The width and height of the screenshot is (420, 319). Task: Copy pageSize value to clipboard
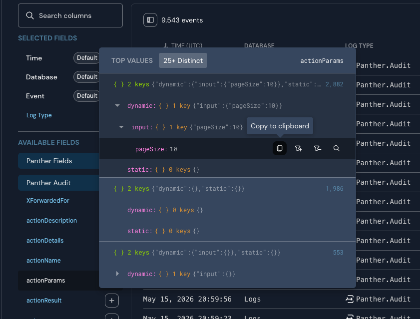coord(279,148)
